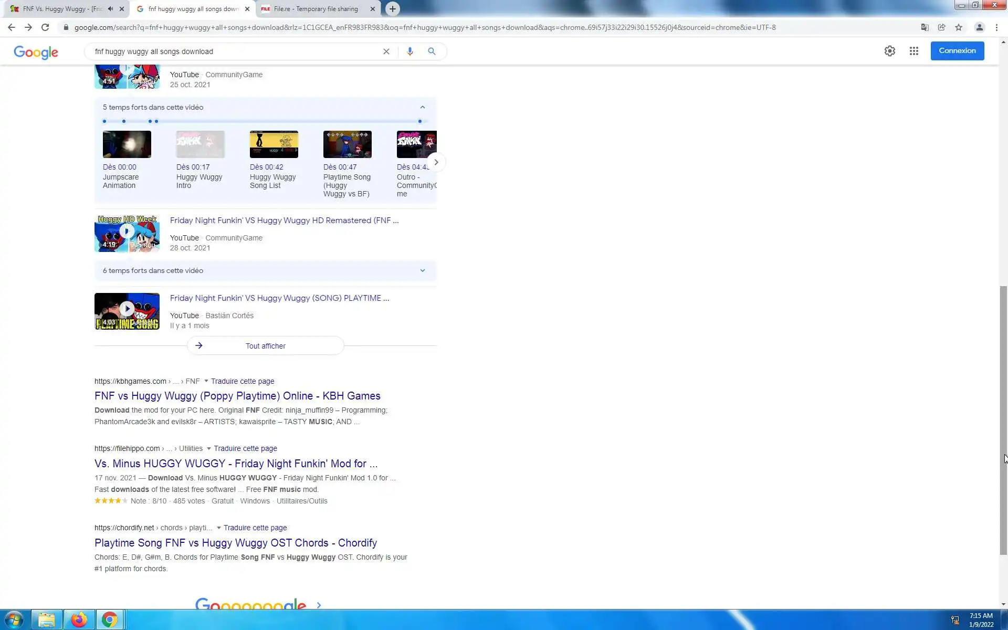The width and height of the screenshot is (1008, 630).
Task: Click the blue search magnifier icon
Action: [432, 51]
